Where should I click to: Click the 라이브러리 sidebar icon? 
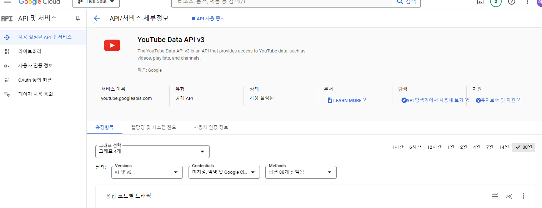click(x=6, y=52)
